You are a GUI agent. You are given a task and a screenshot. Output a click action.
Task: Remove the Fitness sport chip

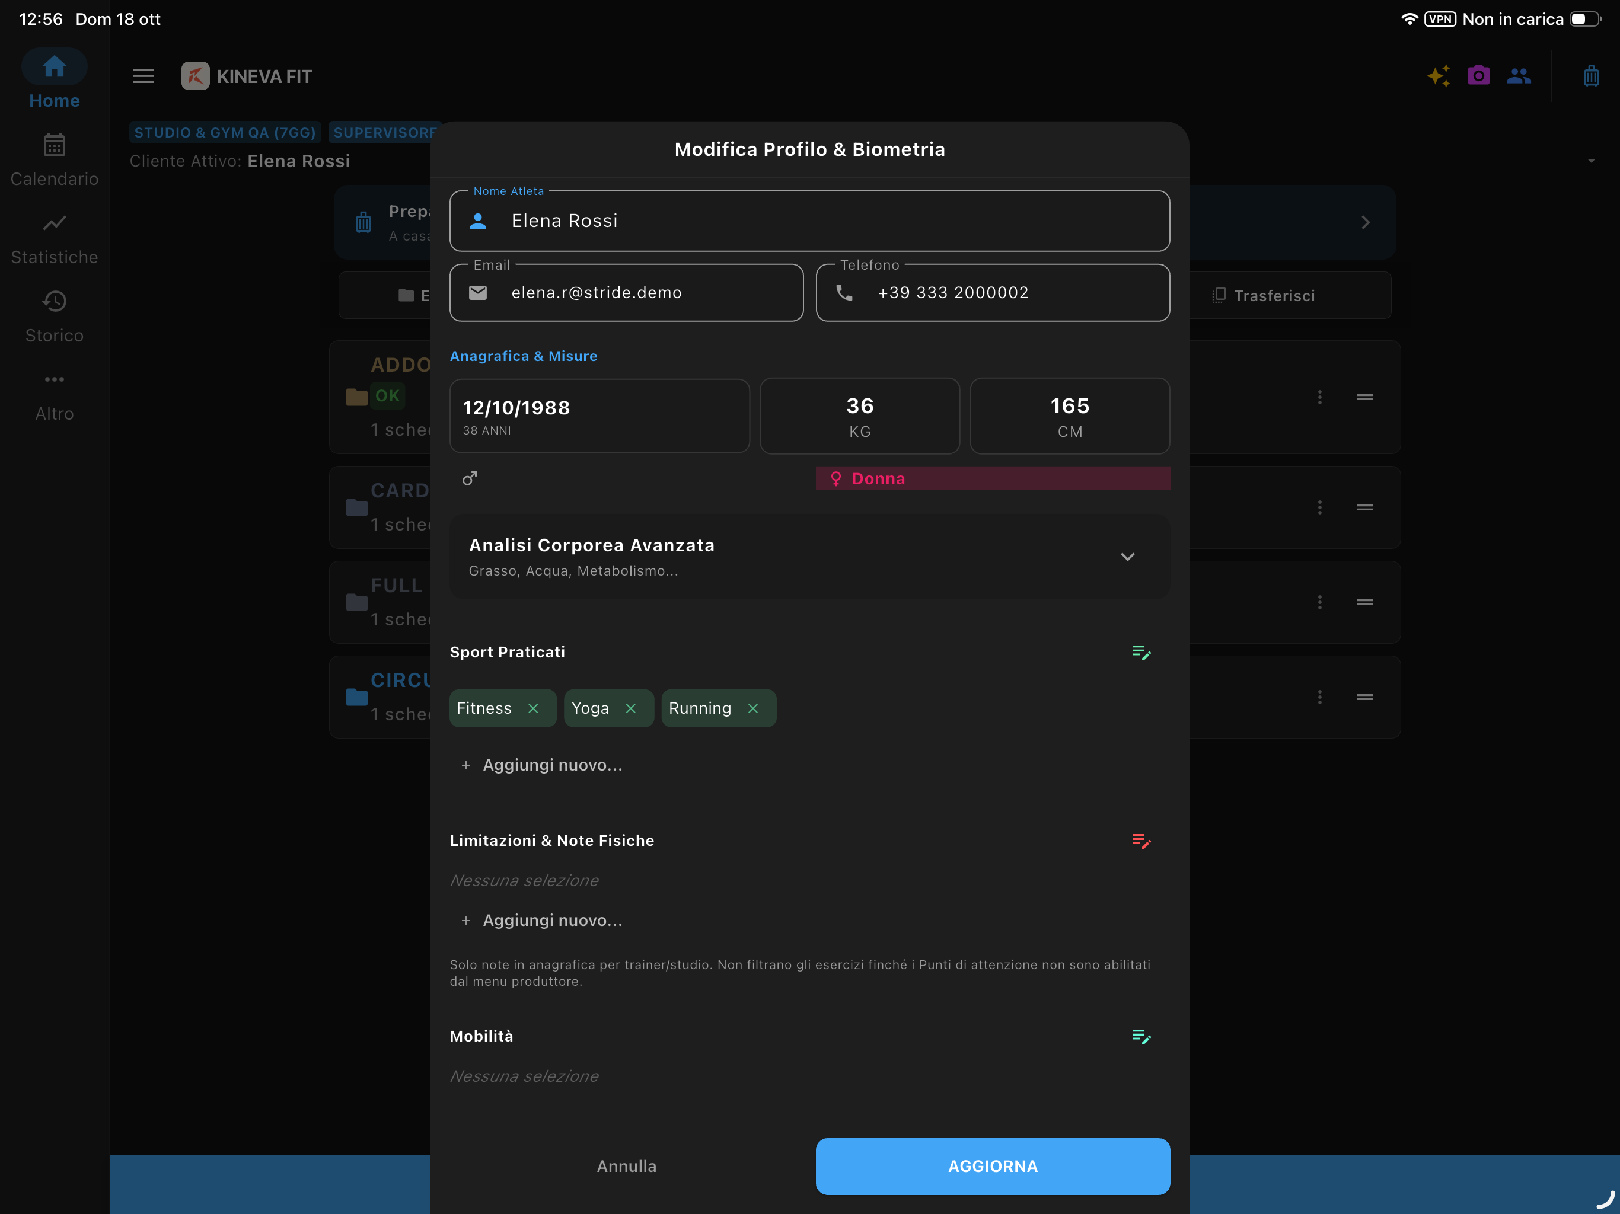pyautogui.click(x=533, y=708)
